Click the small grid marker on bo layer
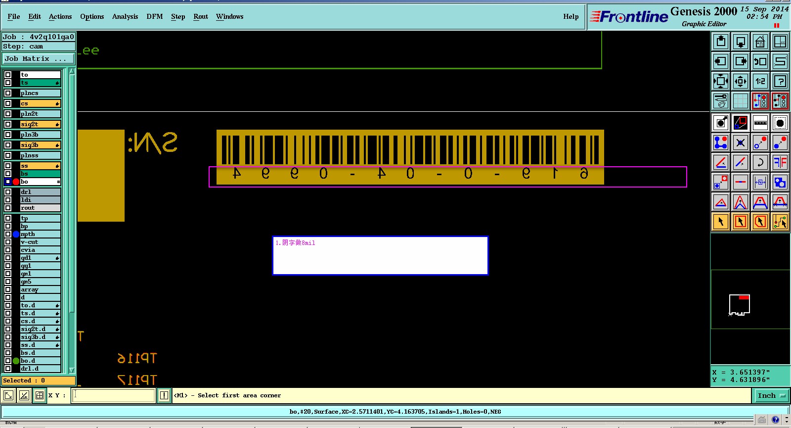 58,182
